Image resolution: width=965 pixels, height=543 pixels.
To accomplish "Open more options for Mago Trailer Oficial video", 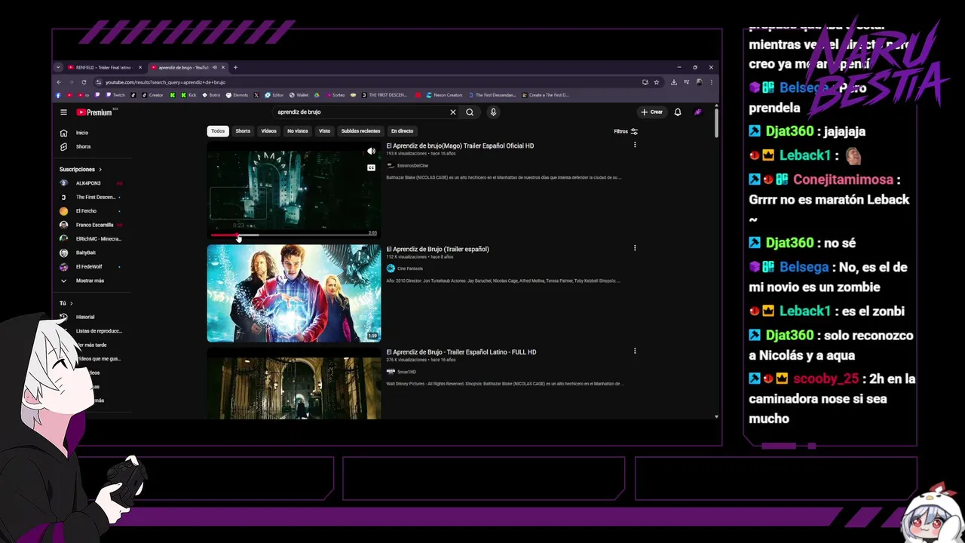I will coord(635,145).
